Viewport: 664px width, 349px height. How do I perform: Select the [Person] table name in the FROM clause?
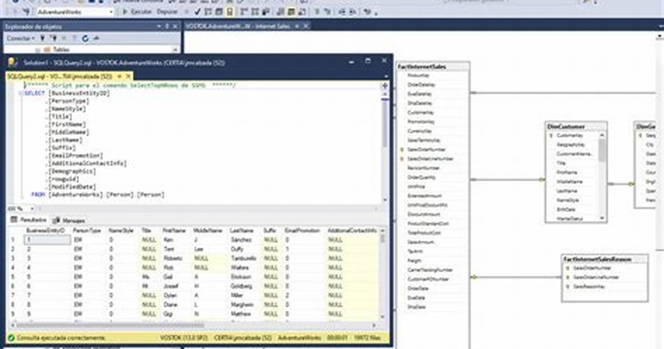[150, 195]
